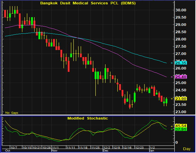Click the Oct month label
The height and width of the screenshot is (153, 196).
(x=8, y=151)
